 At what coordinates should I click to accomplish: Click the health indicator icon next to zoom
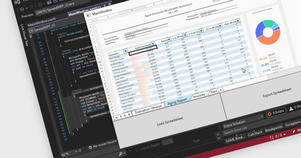tap(80, 150)
